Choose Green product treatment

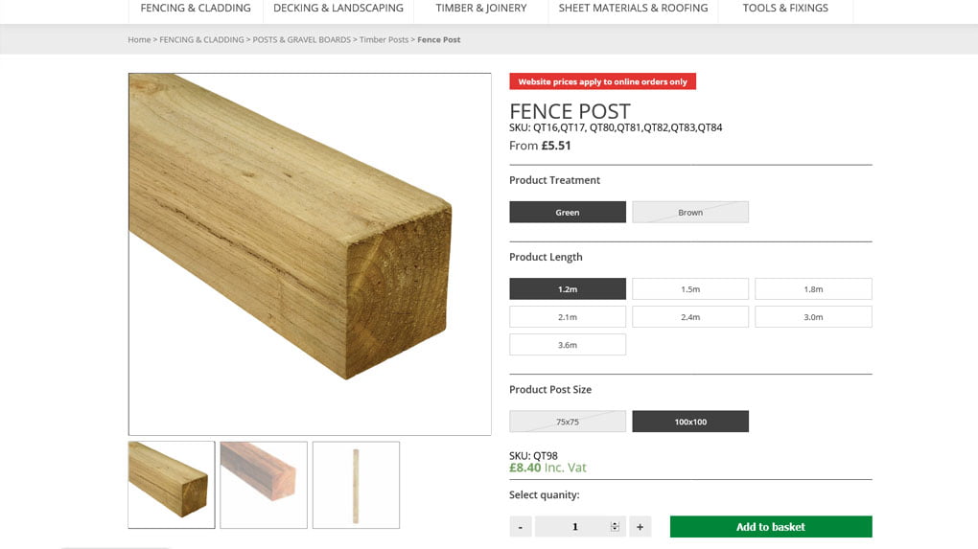click(x=568, y=212)
